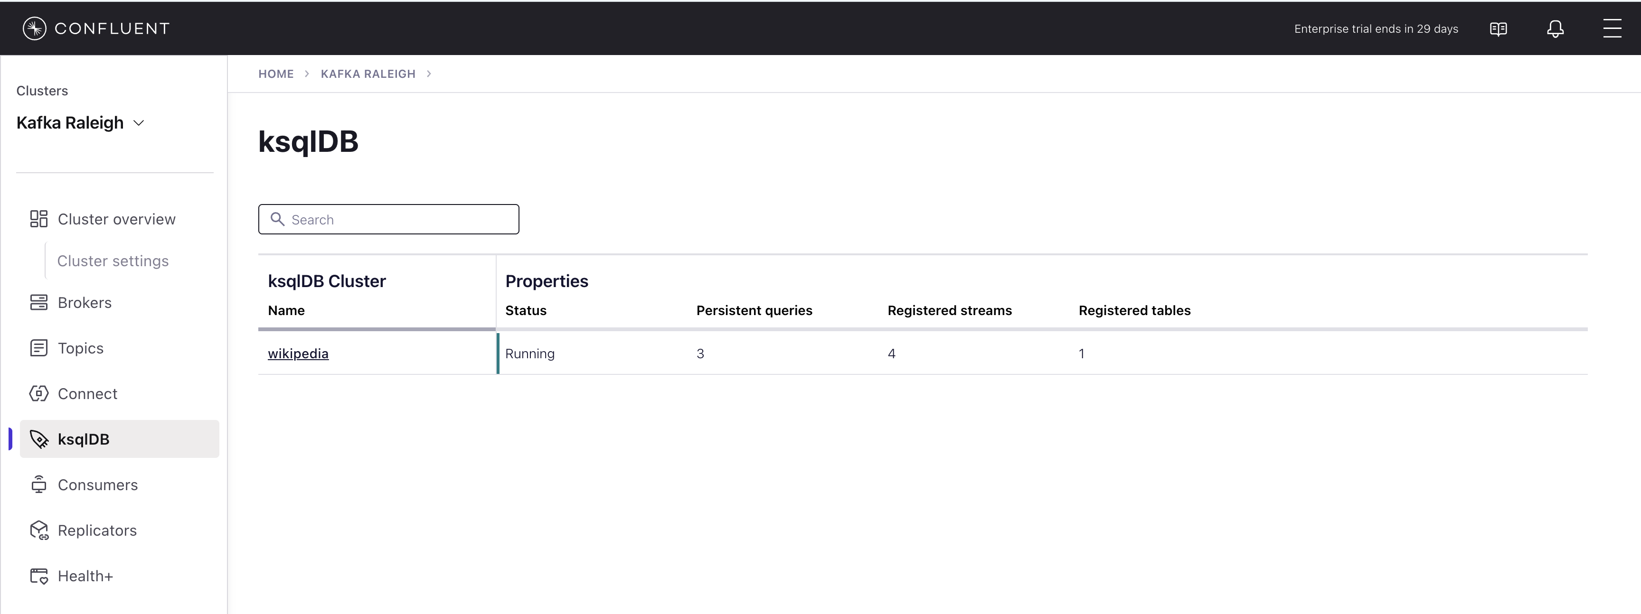Image resolution: width=1641 pixels, height=614 pixels.
Task: Click the Consumers sidebar icon
Action: [x=39, y=485]
